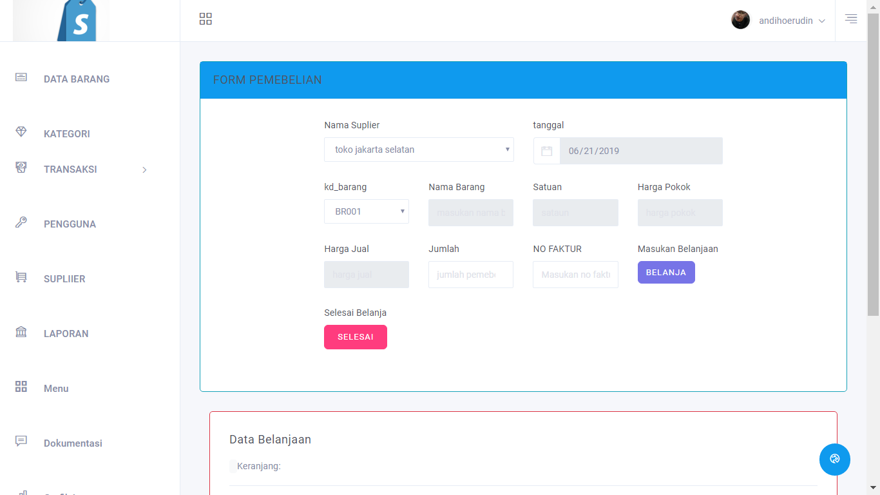Open TRANSAKSI menu item
Viewport: 880px width, 495px height.
[70, 170]
